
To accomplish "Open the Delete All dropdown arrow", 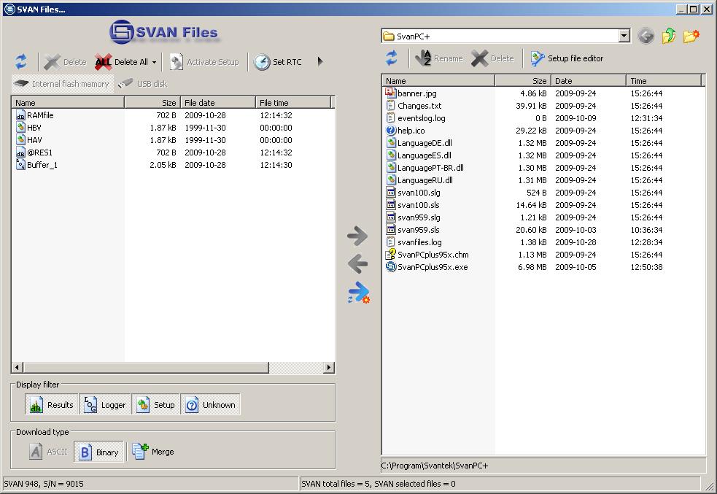I will click(154, 62).
